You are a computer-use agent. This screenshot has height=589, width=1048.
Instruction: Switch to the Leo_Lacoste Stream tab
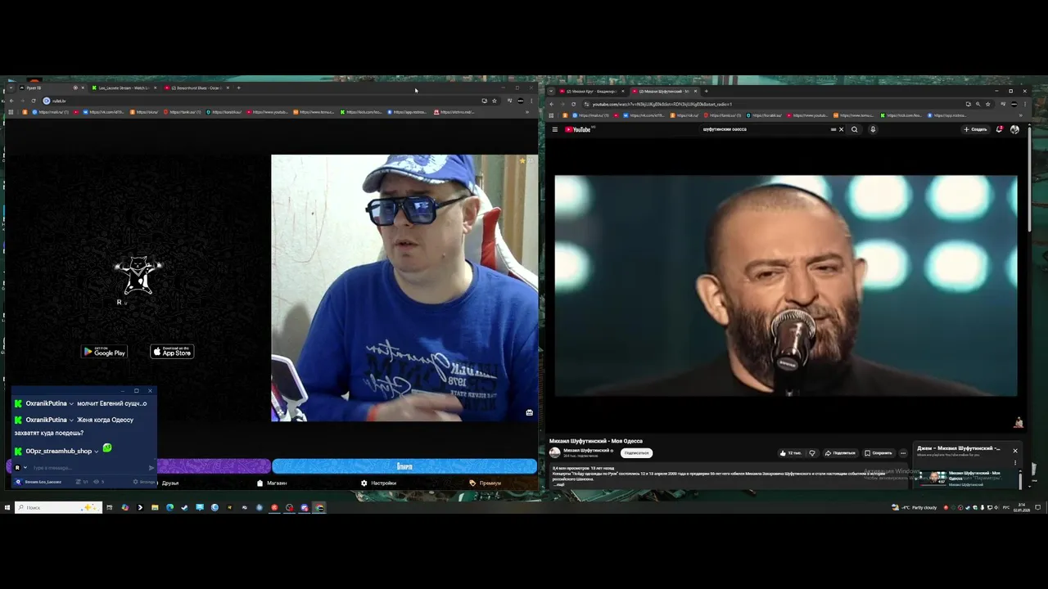pyautogui.click(x=123, y=88)
